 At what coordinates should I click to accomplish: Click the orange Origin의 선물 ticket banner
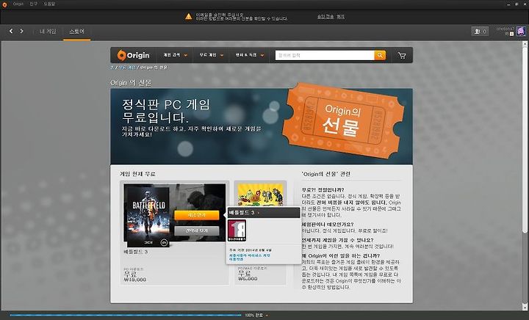[x=343, y=120]
